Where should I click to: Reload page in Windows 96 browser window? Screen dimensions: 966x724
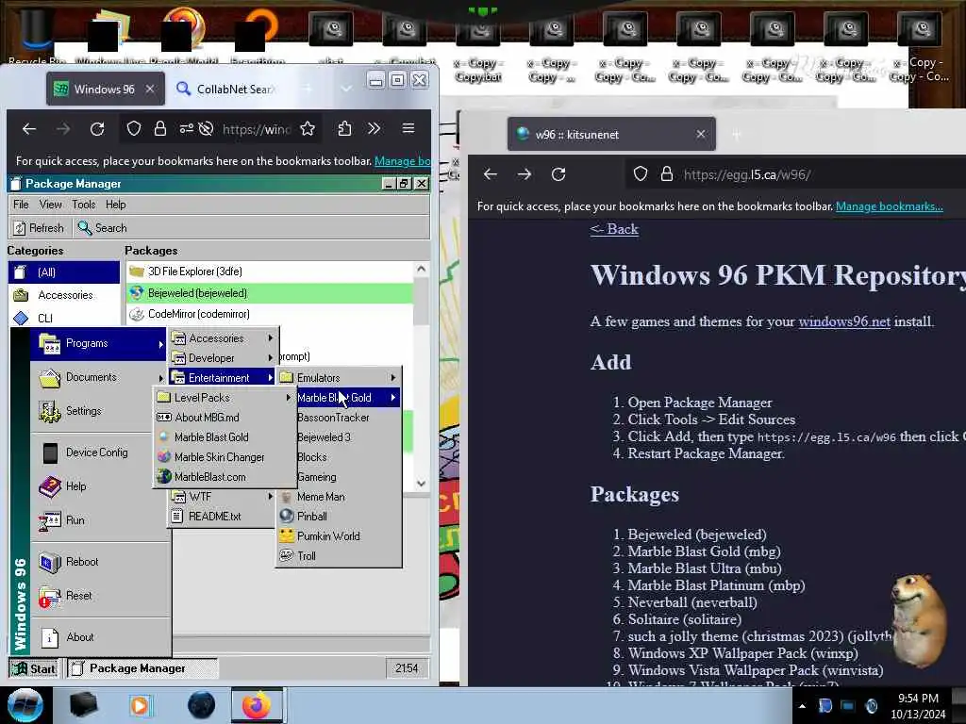(97, 128)
